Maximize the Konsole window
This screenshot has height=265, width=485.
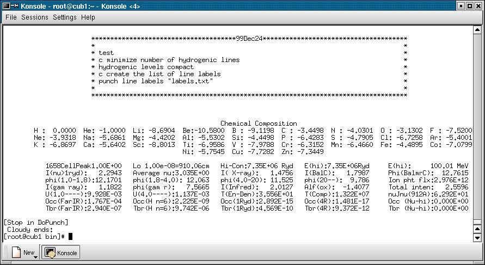click(x=470, y=6)
